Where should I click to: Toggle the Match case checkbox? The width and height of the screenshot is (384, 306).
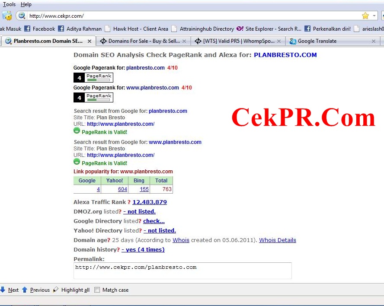point(97,290)
